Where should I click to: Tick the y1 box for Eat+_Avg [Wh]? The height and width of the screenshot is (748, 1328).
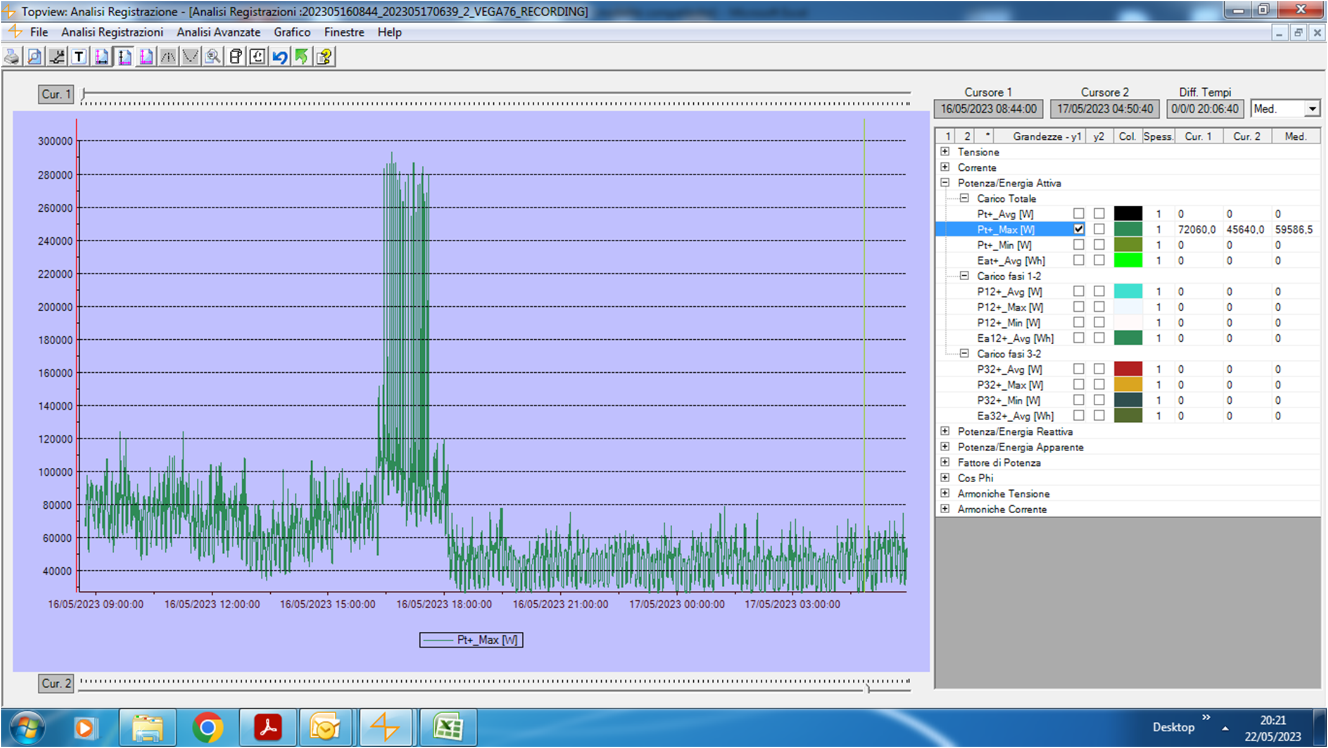1079,260
